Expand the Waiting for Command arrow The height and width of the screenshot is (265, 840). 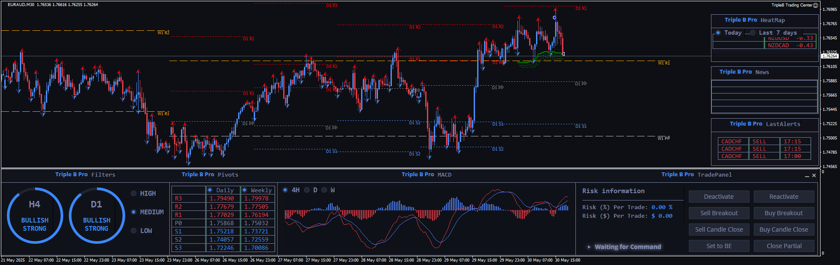pos(589,247)
